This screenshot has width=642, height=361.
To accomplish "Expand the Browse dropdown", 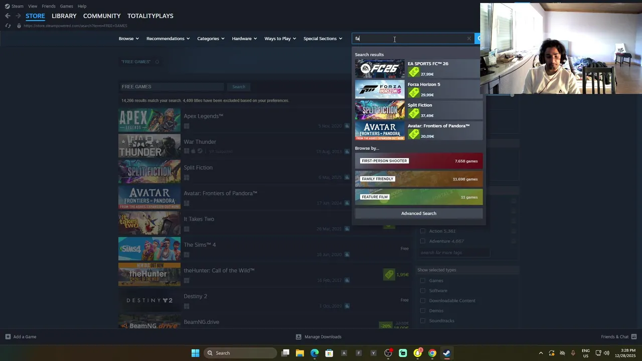I will coord(129,39).
